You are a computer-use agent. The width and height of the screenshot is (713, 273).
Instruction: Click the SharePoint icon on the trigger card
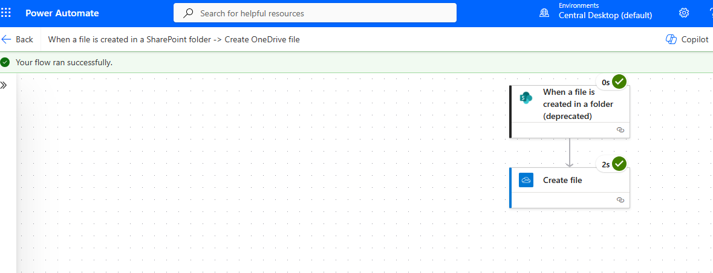(526, 98)
